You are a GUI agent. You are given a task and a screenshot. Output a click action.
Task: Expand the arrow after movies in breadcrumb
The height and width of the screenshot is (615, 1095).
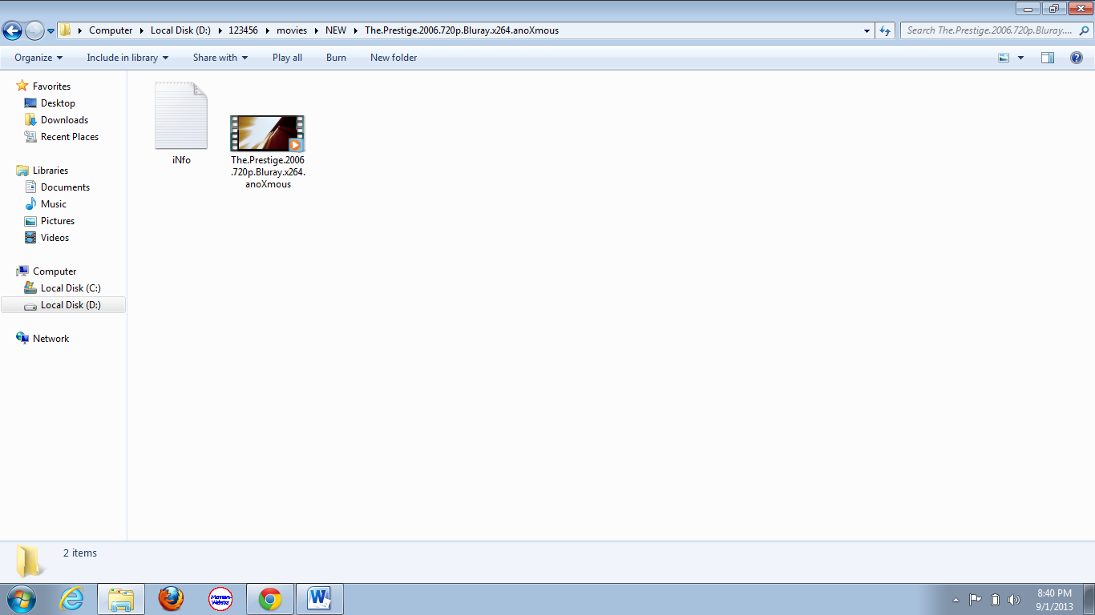(x=316, y=30)
